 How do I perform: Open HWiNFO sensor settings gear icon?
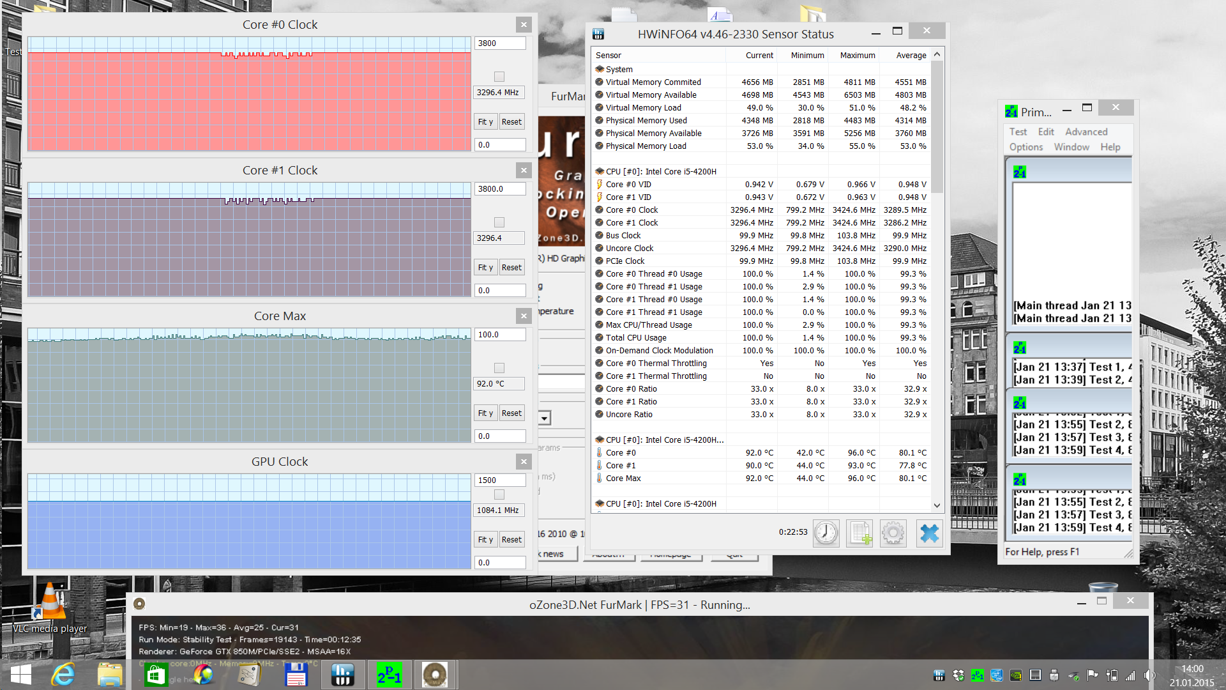tap(893, 533)
